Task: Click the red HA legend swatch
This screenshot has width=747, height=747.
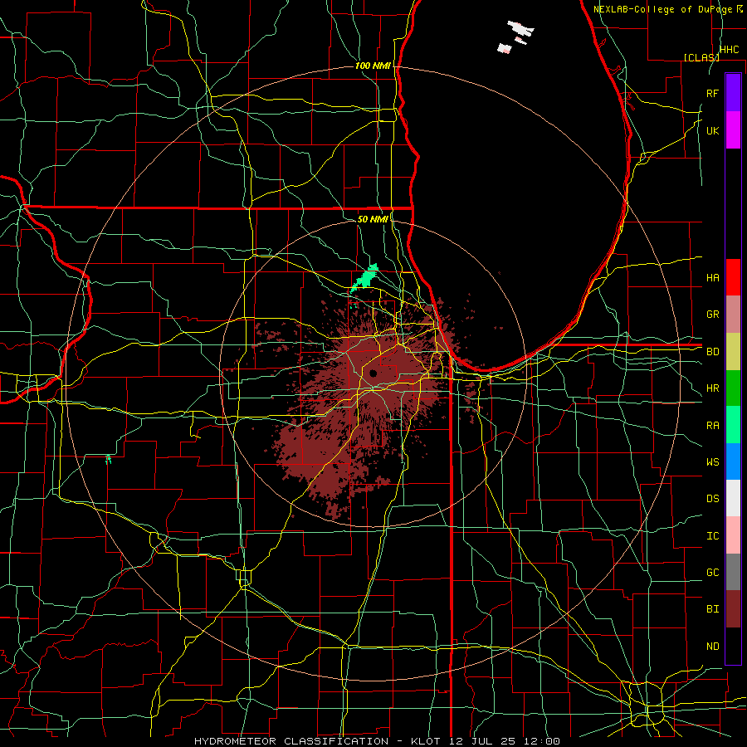Action: point(733,277)
